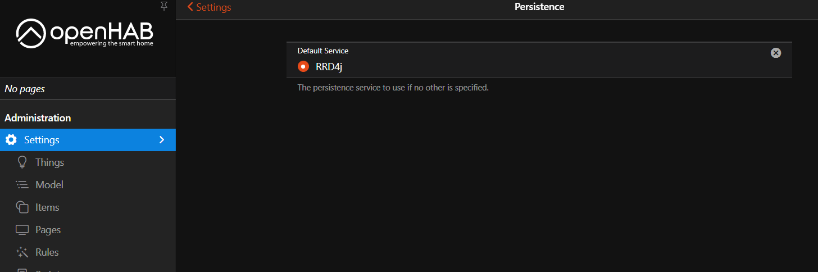Click the gear icon beside Settings in the sidebar

(x=11, y=140)
